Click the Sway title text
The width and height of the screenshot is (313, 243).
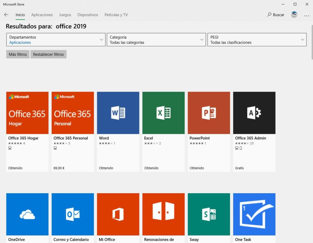click(194, 239)
